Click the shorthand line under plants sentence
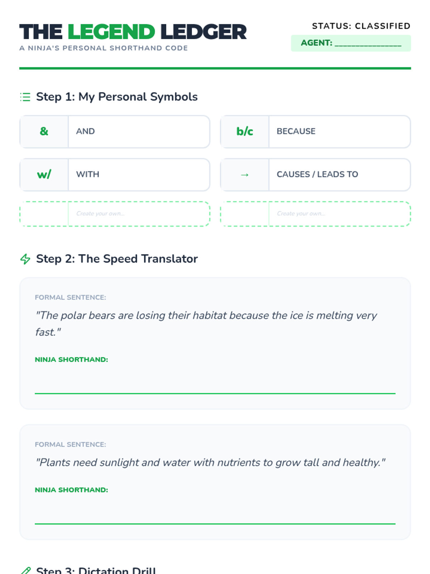 tap(215, 514)
